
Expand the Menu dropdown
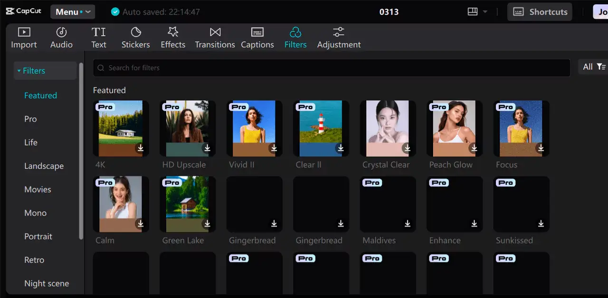click(x=73, y=12)
